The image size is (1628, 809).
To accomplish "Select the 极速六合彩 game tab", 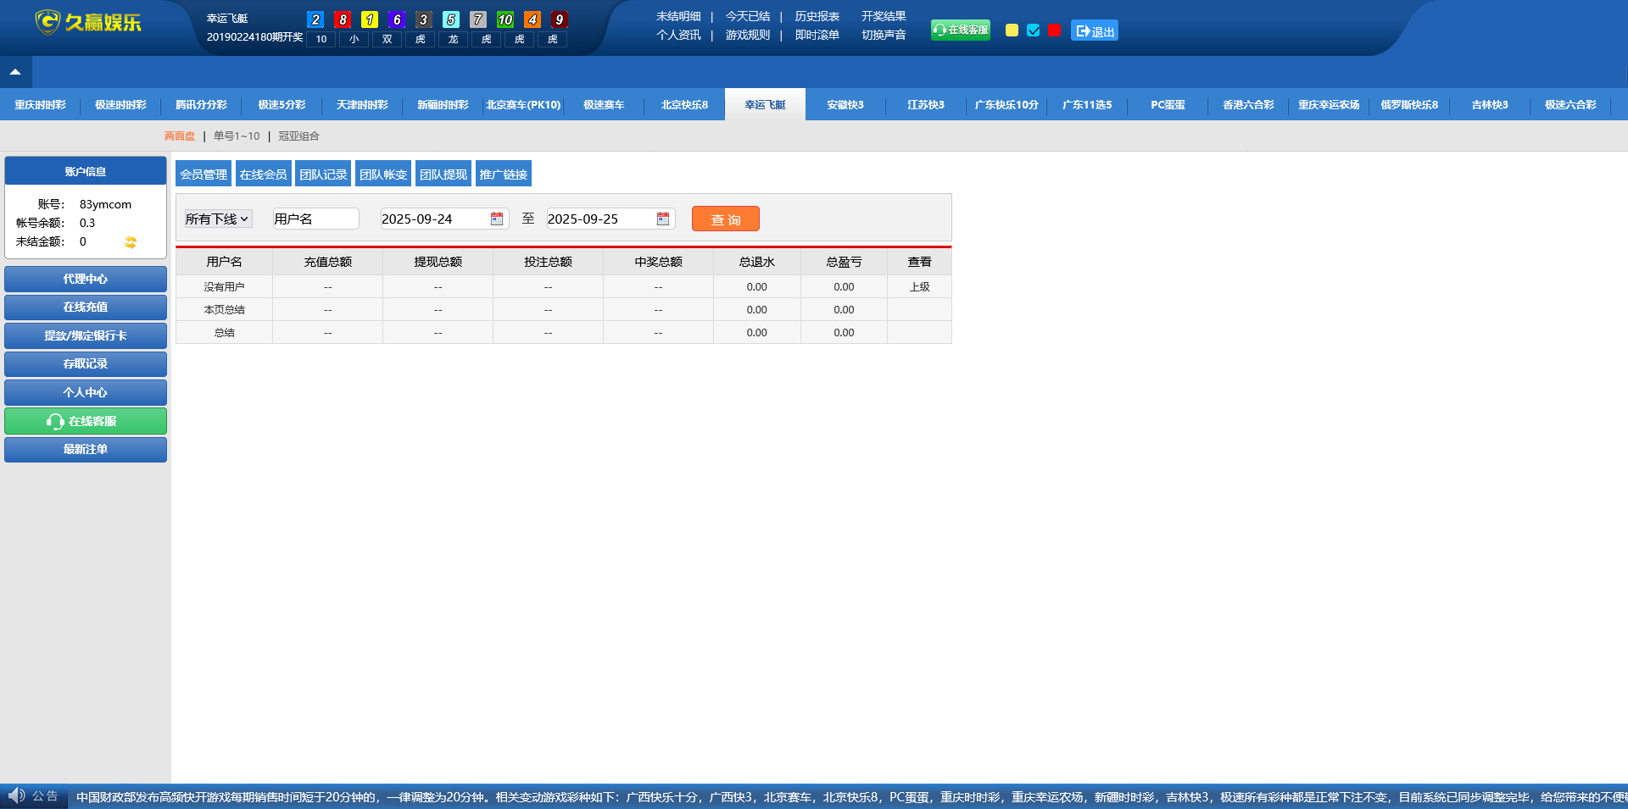I will [1570, 105].
